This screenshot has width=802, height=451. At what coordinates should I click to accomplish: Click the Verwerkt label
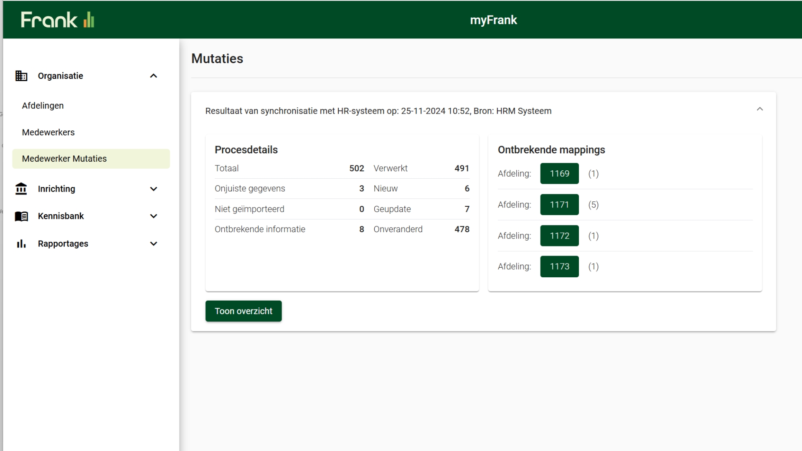pos(391,168)
